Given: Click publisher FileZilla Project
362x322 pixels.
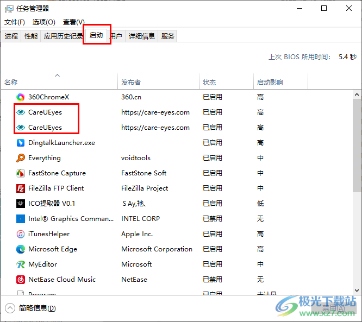Looking at the screenshot, I should (x=145, y=188).
